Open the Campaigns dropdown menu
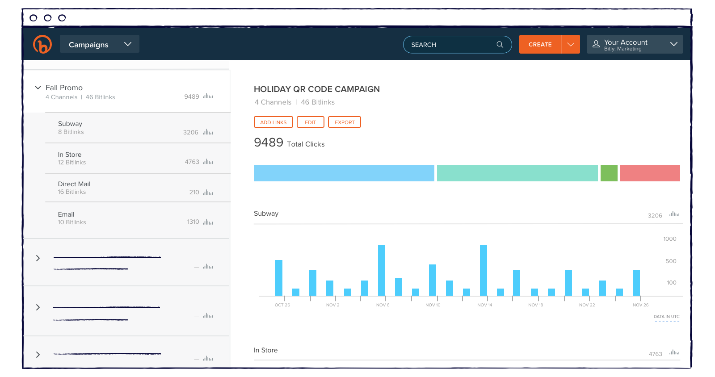 point(100,44)
